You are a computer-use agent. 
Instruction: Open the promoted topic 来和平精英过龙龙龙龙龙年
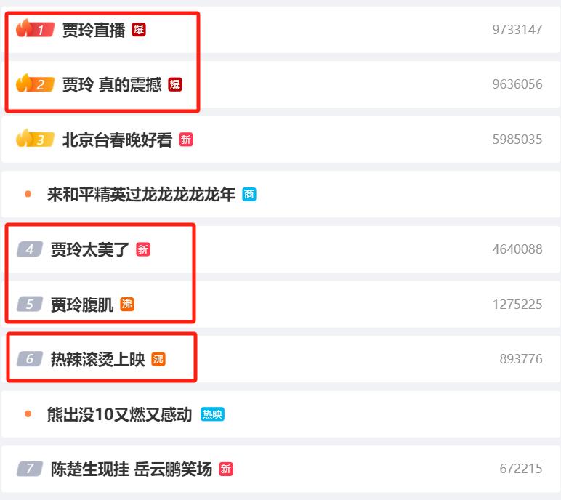click(x=141, y=194)
